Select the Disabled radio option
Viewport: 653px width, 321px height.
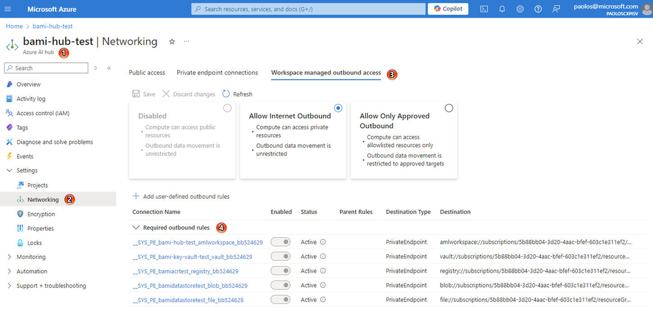click(x=227, y=109)
